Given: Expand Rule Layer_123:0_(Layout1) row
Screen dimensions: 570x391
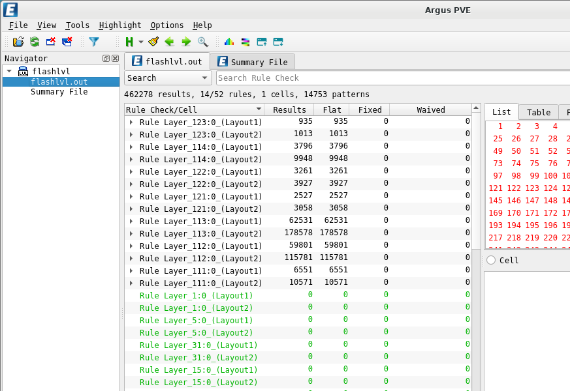Looking at the screenshot, I should point(131,122).
